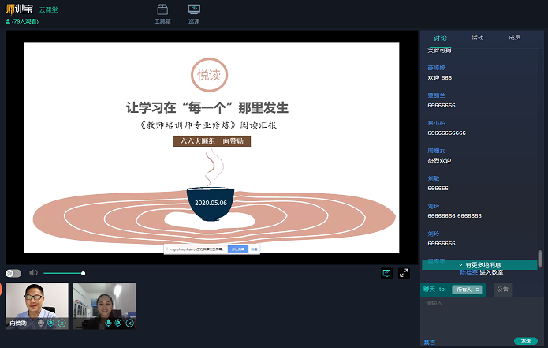Enter fullscreen with the expand arrows icon
548x348 pixels.
404,273
